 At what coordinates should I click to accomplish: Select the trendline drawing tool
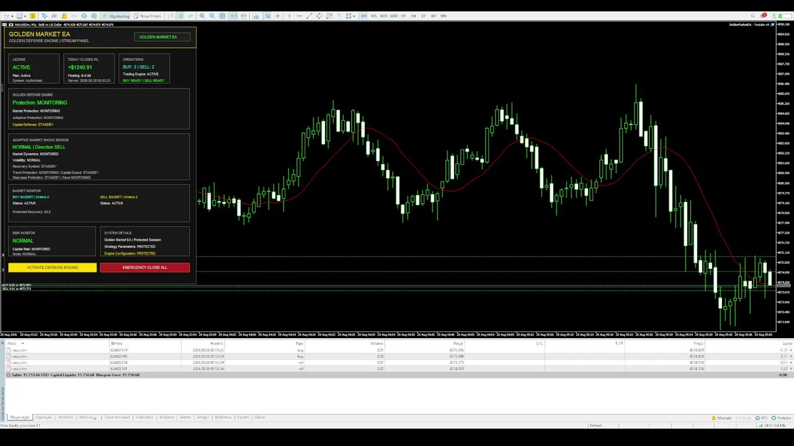click(x=309, y=16)
